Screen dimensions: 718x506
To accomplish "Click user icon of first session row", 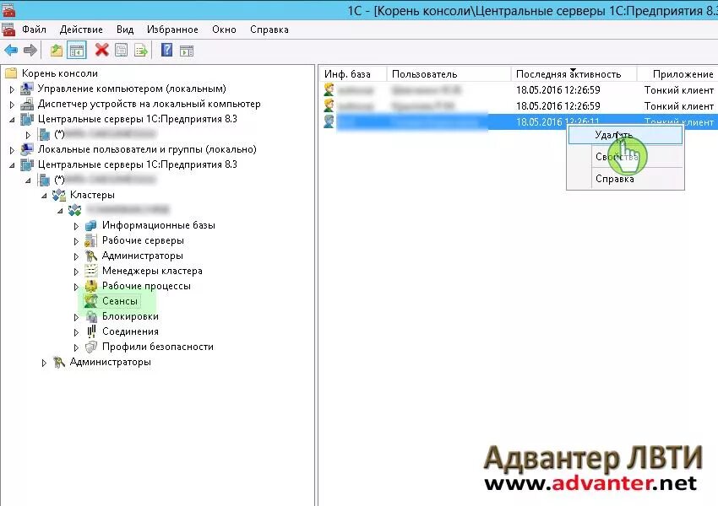I will point(329,89).
